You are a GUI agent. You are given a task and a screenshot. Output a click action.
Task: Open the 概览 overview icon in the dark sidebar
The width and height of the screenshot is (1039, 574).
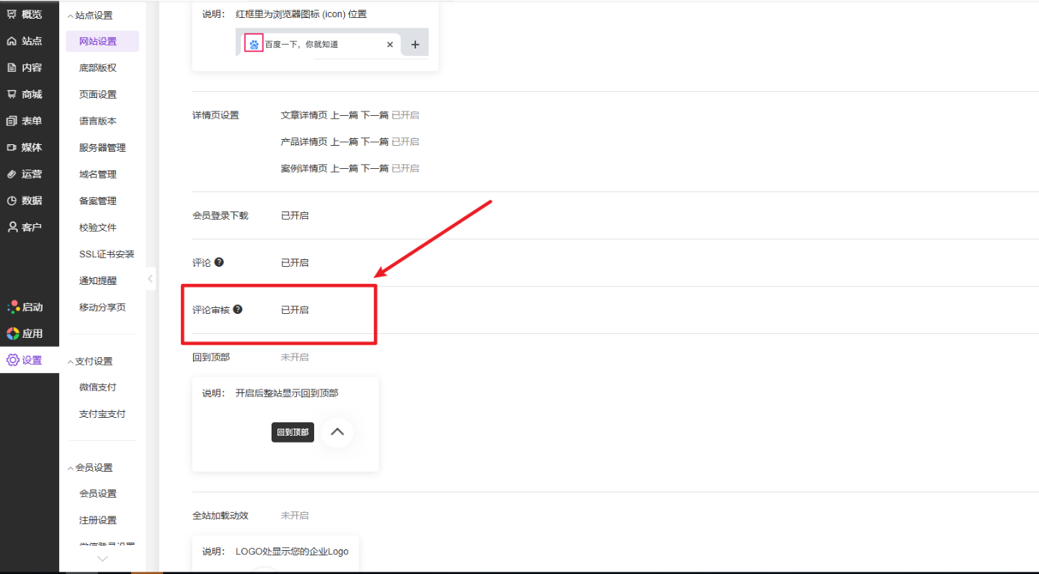click(12, 14)
